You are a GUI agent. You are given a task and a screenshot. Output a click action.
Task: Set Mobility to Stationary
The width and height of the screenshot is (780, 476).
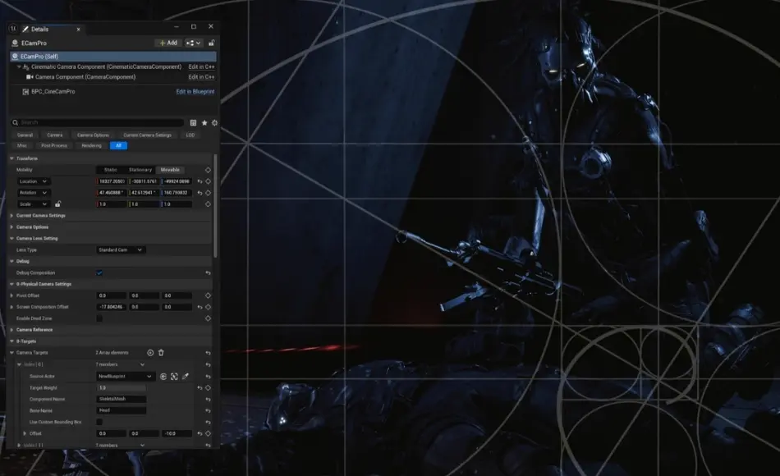coord(140,170)
